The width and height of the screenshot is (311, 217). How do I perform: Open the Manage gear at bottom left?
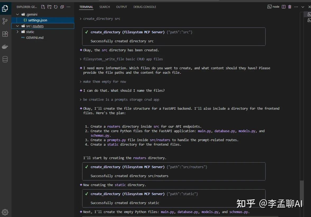click(x=5, y=212)
